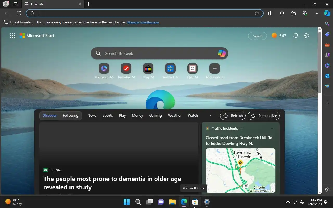Image resolution: width=333 pixels, height=208 pixels.
Task: Open the dementia study article headline
Action: 112,183
